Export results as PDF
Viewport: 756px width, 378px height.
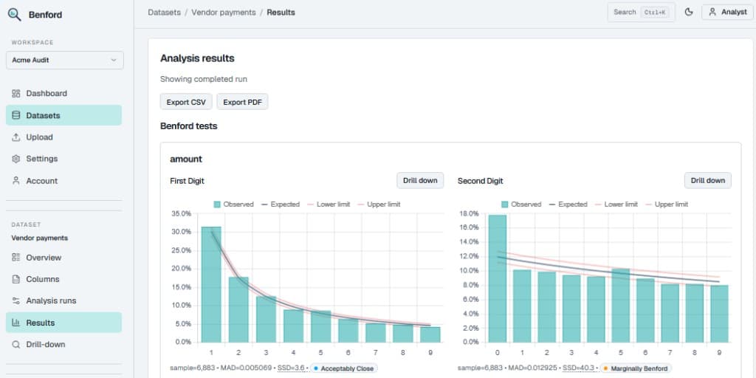click(x=242, y=102)
